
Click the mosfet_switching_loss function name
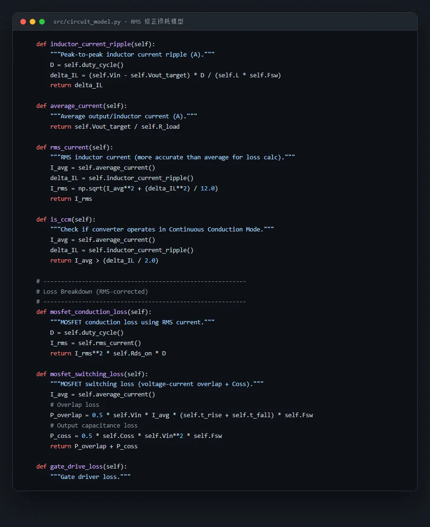point(87,374)
